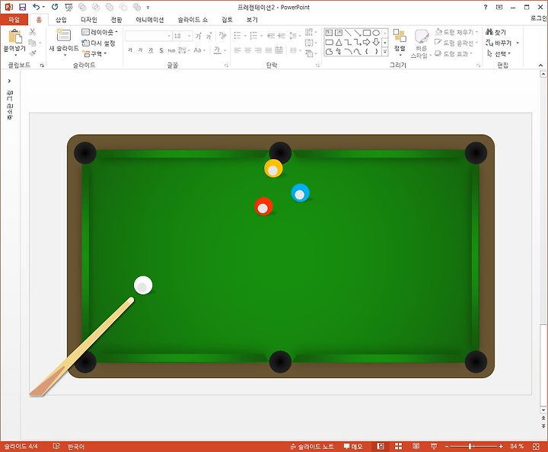Click the Reset (다시 설정) button

click(x=98, y=43)
